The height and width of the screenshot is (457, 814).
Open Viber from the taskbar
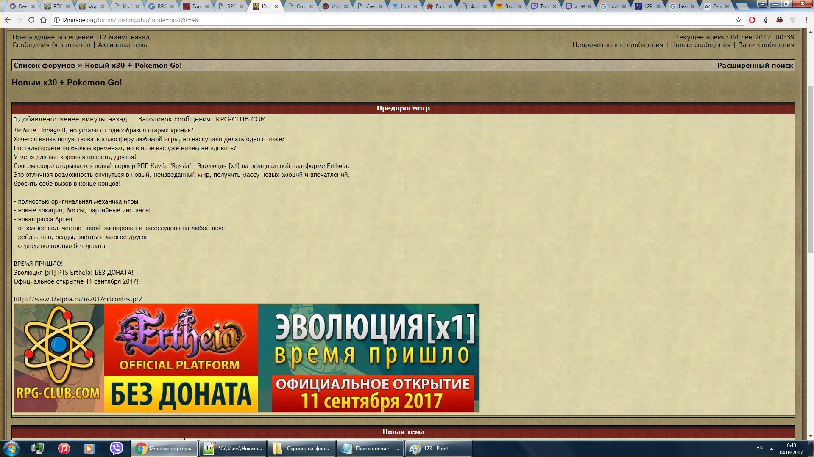[x=116, y=449]
